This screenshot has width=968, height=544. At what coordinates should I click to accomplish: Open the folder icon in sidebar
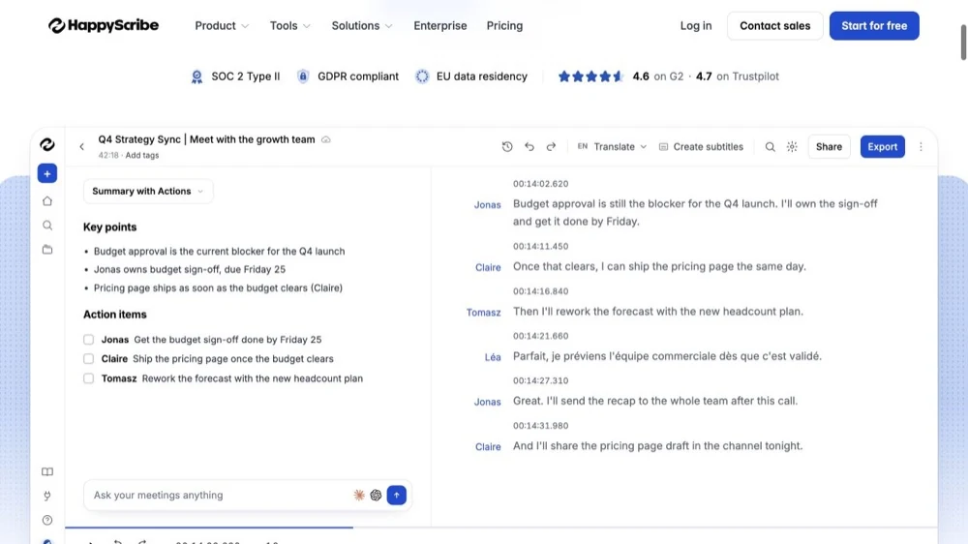click(46, 250)
